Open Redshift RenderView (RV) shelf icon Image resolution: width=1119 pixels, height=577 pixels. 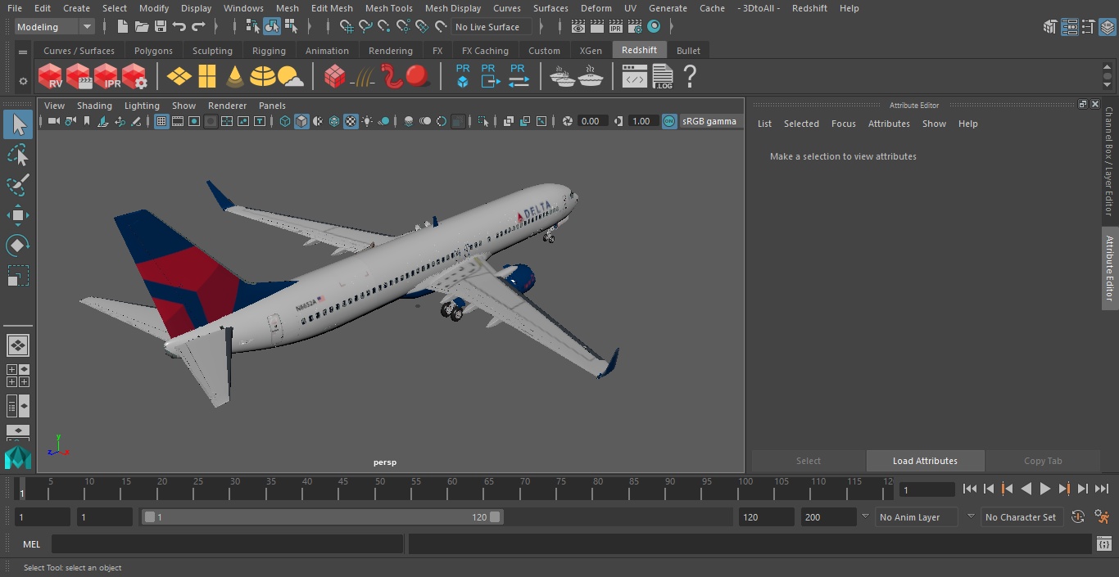(51, 77)
